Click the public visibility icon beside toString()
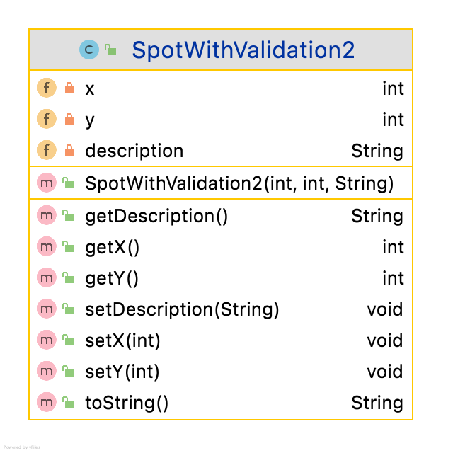The image size is (453, 453). (69, 403)
